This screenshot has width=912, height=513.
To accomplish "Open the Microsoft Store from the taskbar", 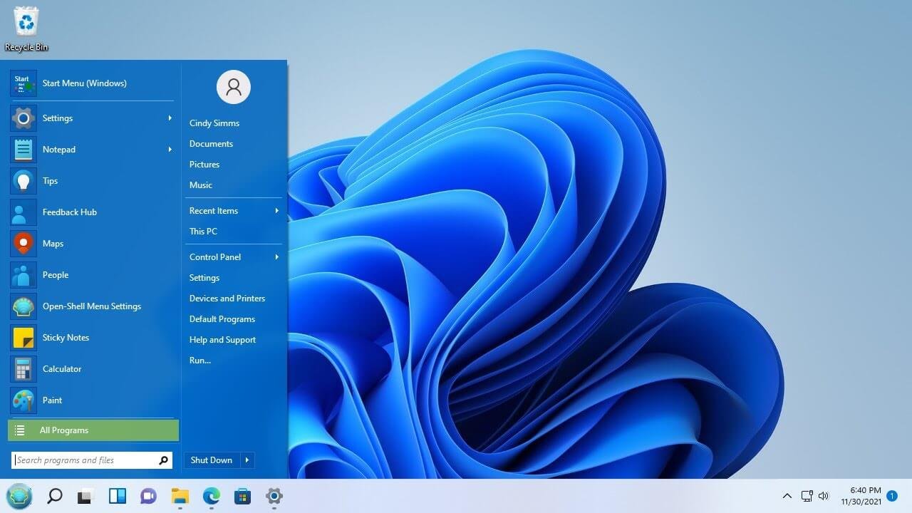I will coord(242,496).
